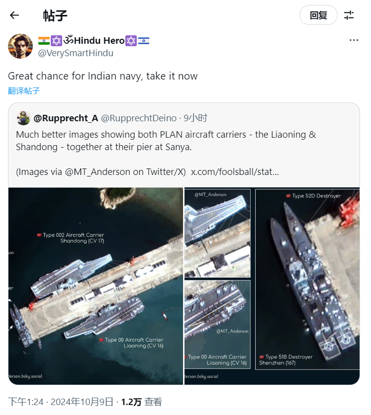Click the Israel flag emoji in display name
The image size is (371, 415).
click(x=144, y=40)
